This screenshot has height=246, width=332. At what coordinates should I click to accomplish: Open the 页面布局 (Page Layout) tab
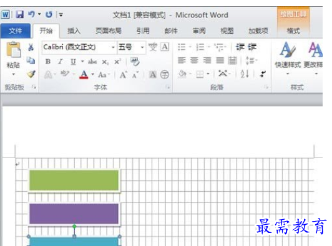[x=109, y=31]
